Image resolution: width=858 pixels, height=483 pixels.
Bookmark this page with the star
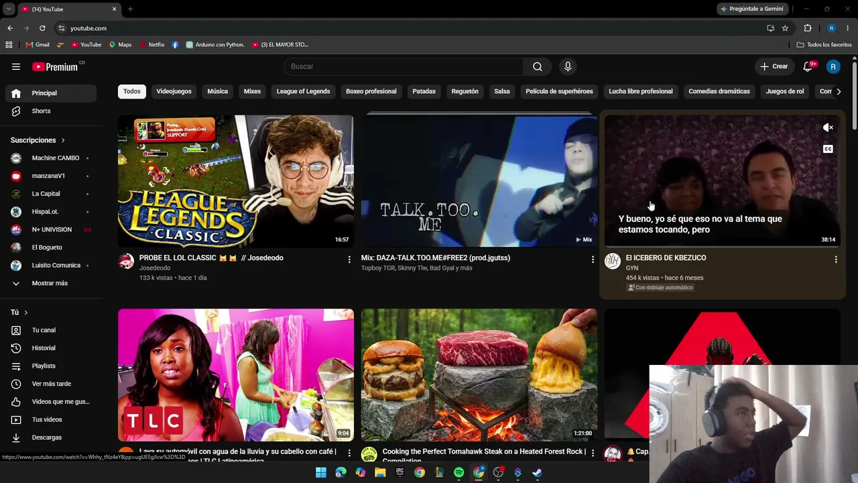pos(785,28)
